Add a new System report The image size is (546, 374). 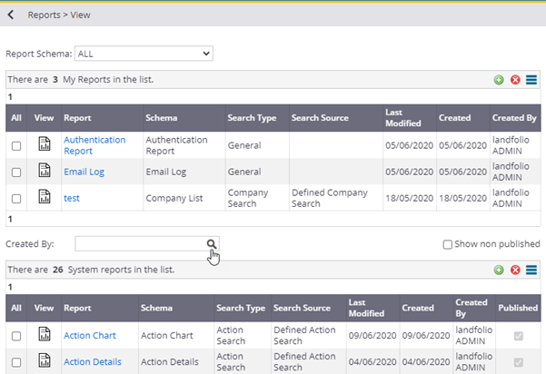499,270
